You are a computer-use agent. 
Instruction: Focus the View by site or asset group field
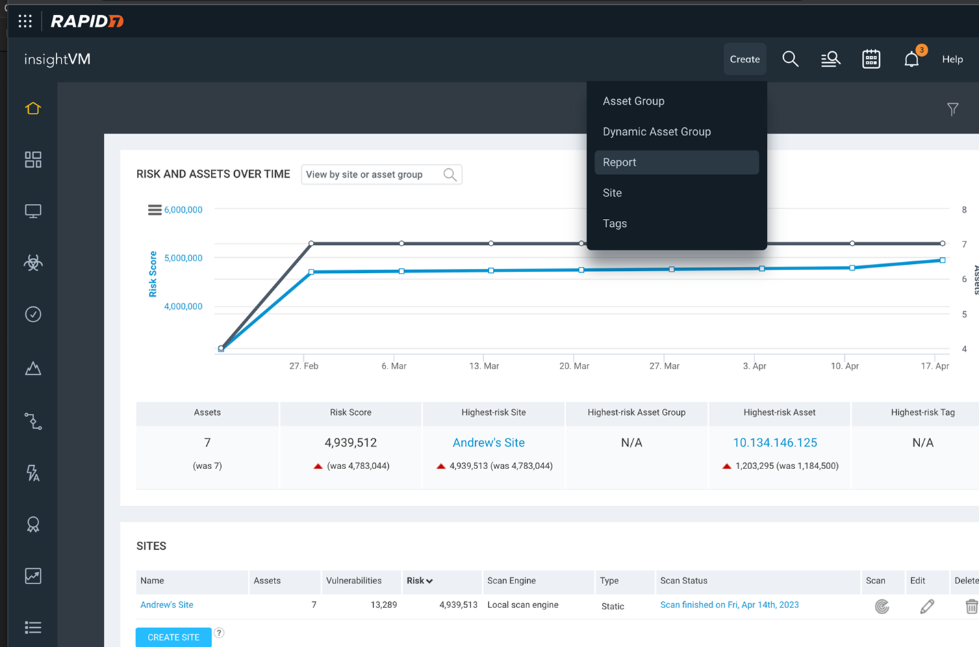tap(373, 174)
